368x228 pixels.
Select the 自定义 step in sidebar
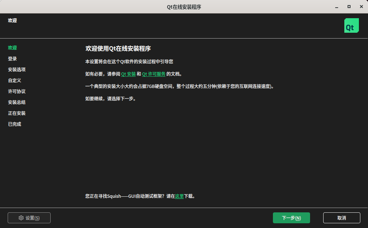(15, 81)
